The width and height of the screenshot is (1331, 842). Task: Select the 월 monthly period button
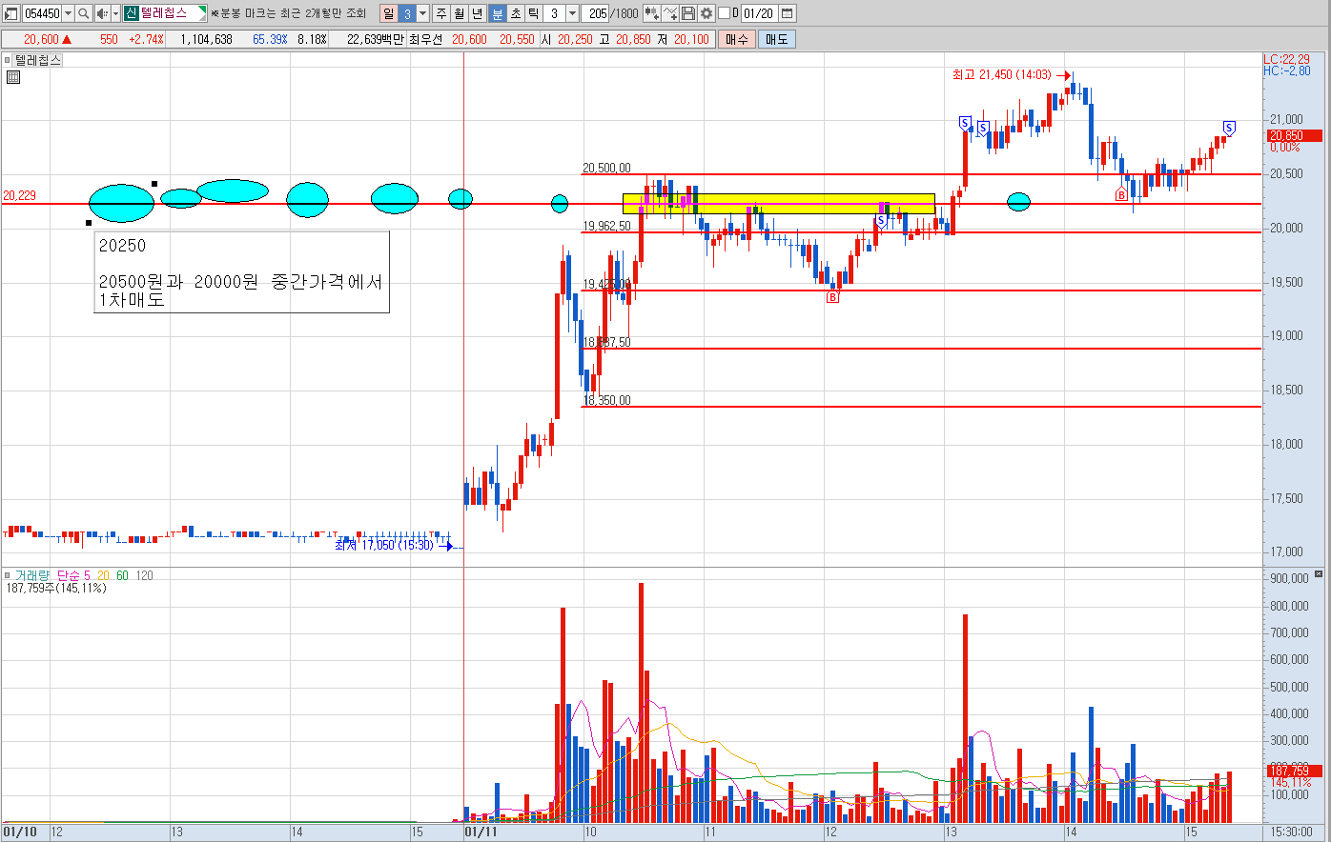click(x=460, y=13)
